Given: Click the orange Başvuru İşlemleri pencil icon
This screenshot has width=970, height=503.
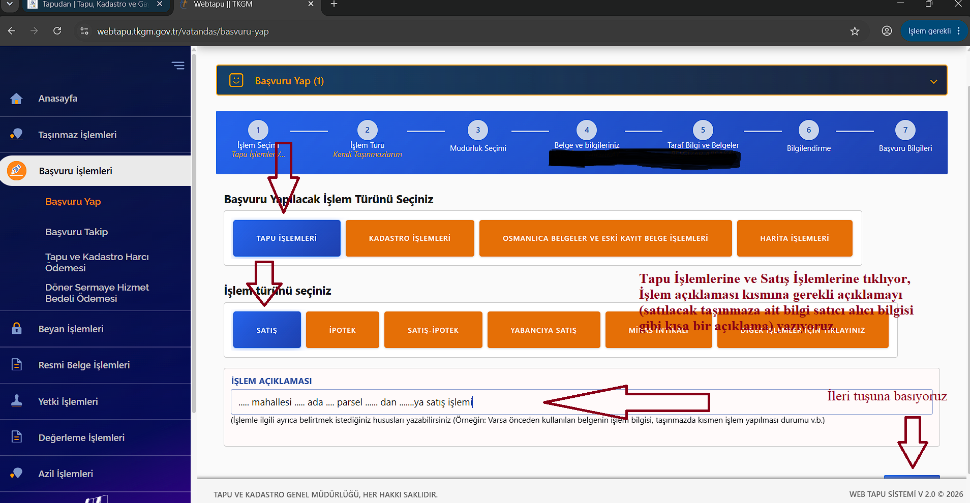Looking at the screenshot, I should pyautogui.click(x=17, y=171).
